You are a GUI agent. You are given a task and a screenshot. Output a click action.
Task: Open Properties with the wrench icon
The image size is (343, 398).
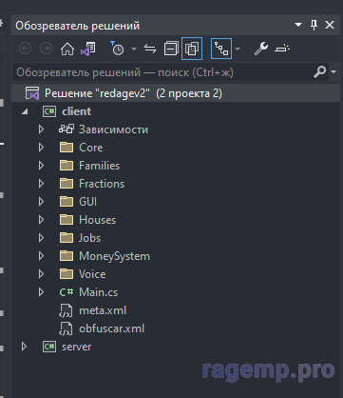coord(261,49)
